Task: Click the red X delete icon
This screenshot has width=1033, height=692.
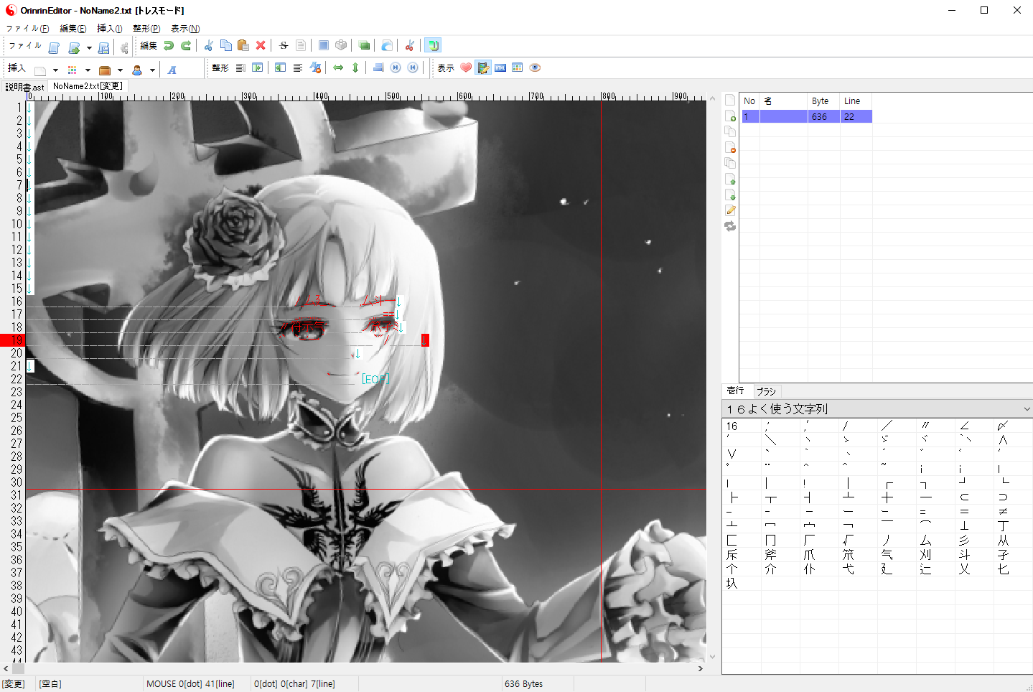Action: [x=261, y=46]
